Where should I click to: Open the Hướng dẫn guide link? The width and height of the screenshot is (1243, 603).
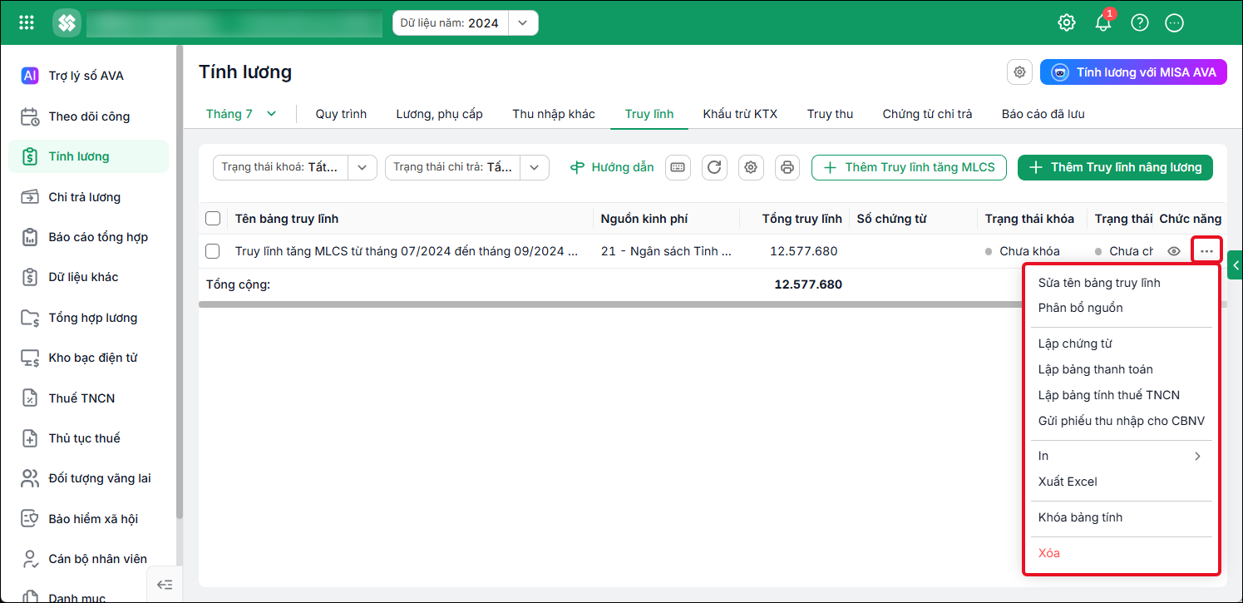point(612,167)
